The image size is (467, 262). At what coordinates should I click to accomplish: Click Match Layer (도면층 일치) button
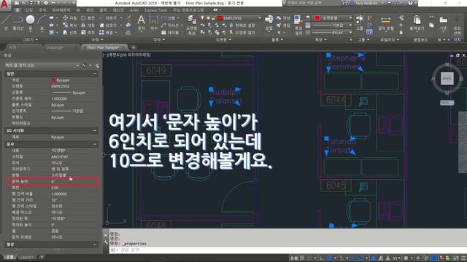point(242,32)
